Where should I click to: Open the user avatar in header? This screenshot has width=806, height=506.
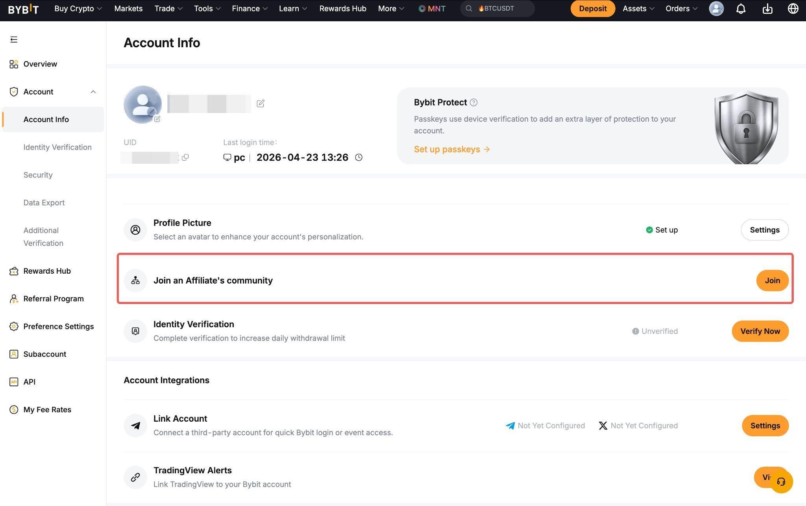pos(716,9)
